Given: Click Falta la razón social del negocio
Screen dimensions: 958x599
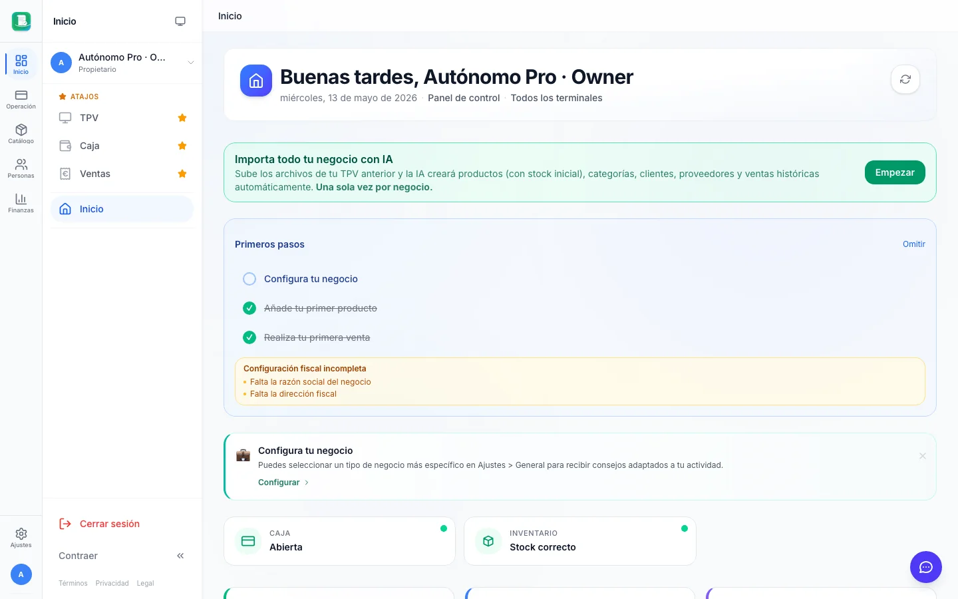Looking at the screenshot, I should click(310, 382).
